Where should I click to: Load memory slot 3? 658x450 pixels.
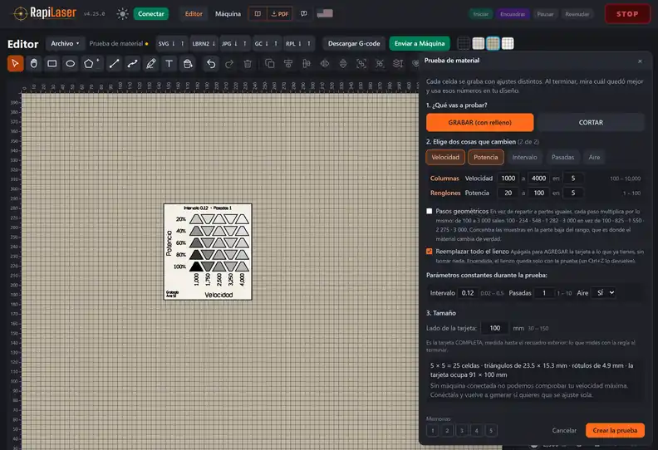point(462,430)
